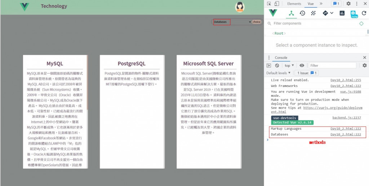Open the new Settings icon in Vue DevTools
369x186 pixels.
pyautogui.click(x=354, y=14)
